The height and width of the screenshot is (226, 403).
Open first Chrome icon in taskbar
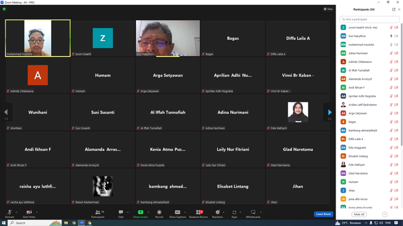tap(74, 223)
